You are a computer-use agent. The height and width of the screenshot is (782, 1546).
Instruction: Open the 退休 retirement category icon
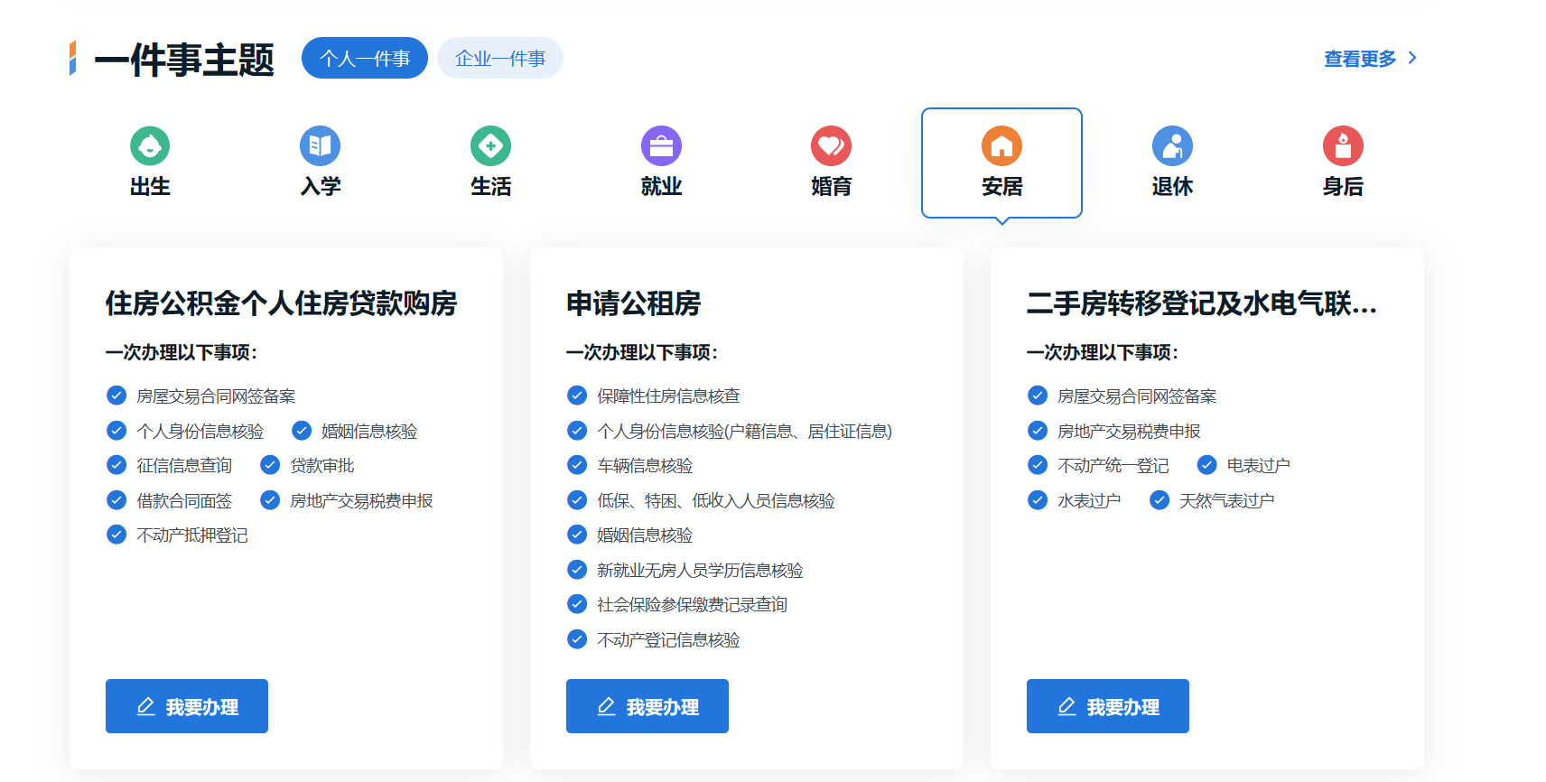point(1172,145)
